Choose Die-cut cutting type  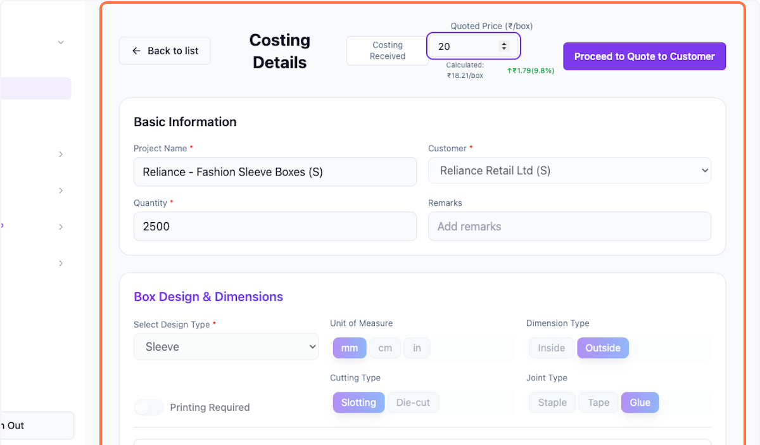(413, 403)
